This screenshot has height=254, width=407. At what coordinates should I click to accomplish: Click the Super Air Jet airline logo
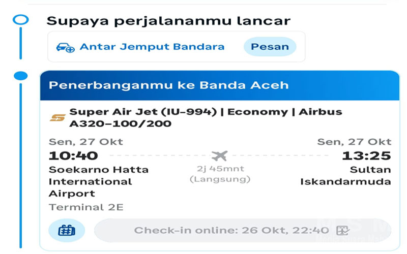coord(57,118)
